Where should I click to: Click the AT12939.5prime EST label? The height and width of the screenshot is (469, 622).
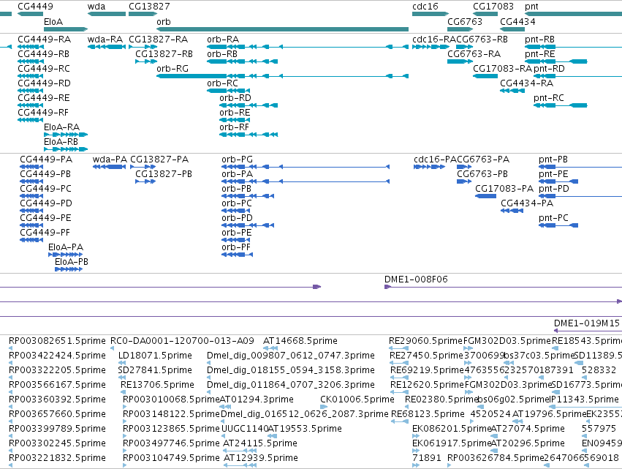tap(261, 458)
